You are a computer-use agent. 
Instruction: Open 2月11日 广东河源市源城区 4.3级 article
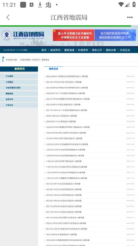(66, 110)
